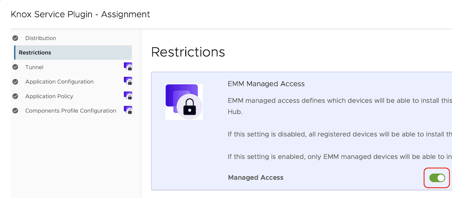This screenshot has height=198, width=452.
Task: Open the Distribution section
Action: coord(41,38)
